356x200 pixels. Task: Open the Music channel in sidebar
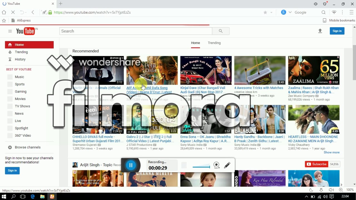(19, 77)
